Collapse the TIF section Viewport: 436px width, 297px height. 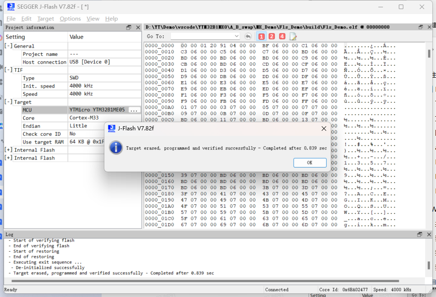tap(8, 70)
